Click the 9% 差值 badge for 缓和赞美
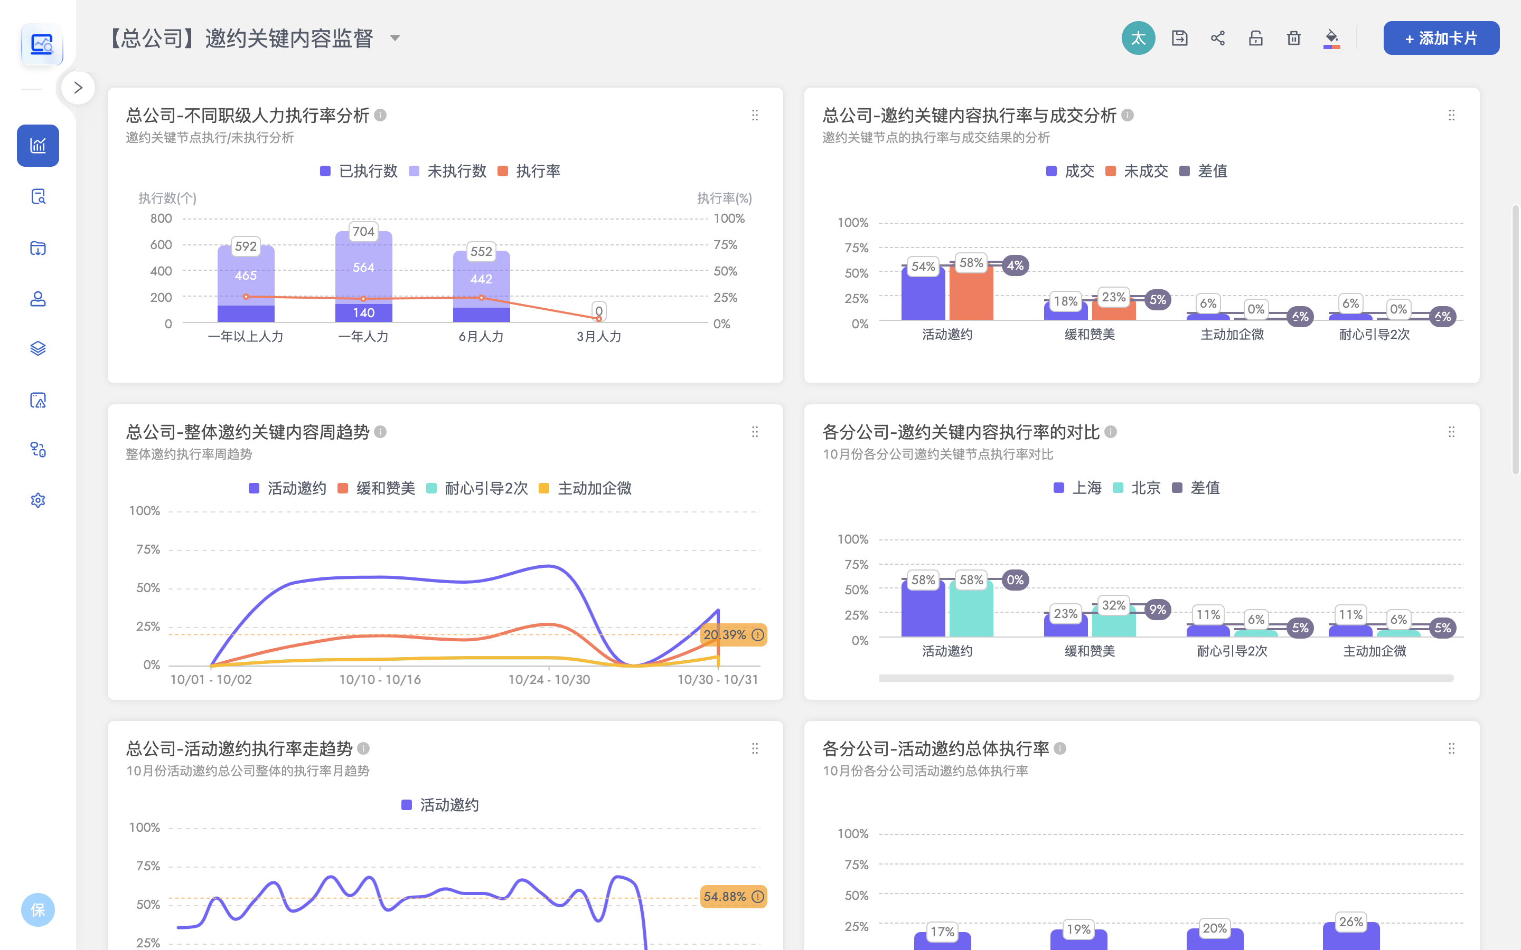This screenshot has width=1521, height=950. pyautogui.click(x=1157, y=609)
